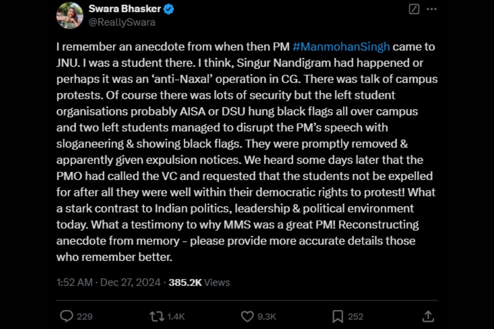Click the 252 bookmarks count

pos(355,316)
